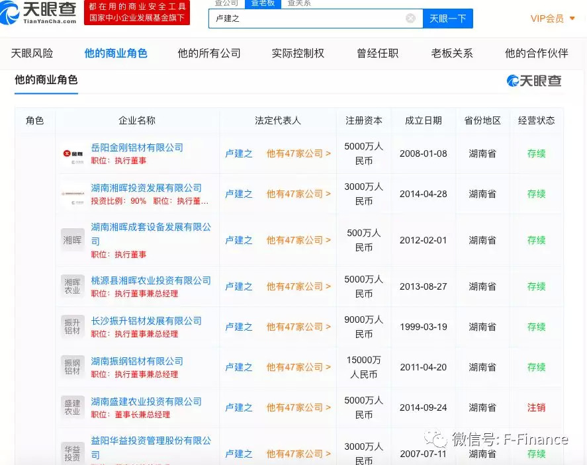Expand 他有47家公司 in the 长沙振升铝材 row

click(x=298, y=327)
